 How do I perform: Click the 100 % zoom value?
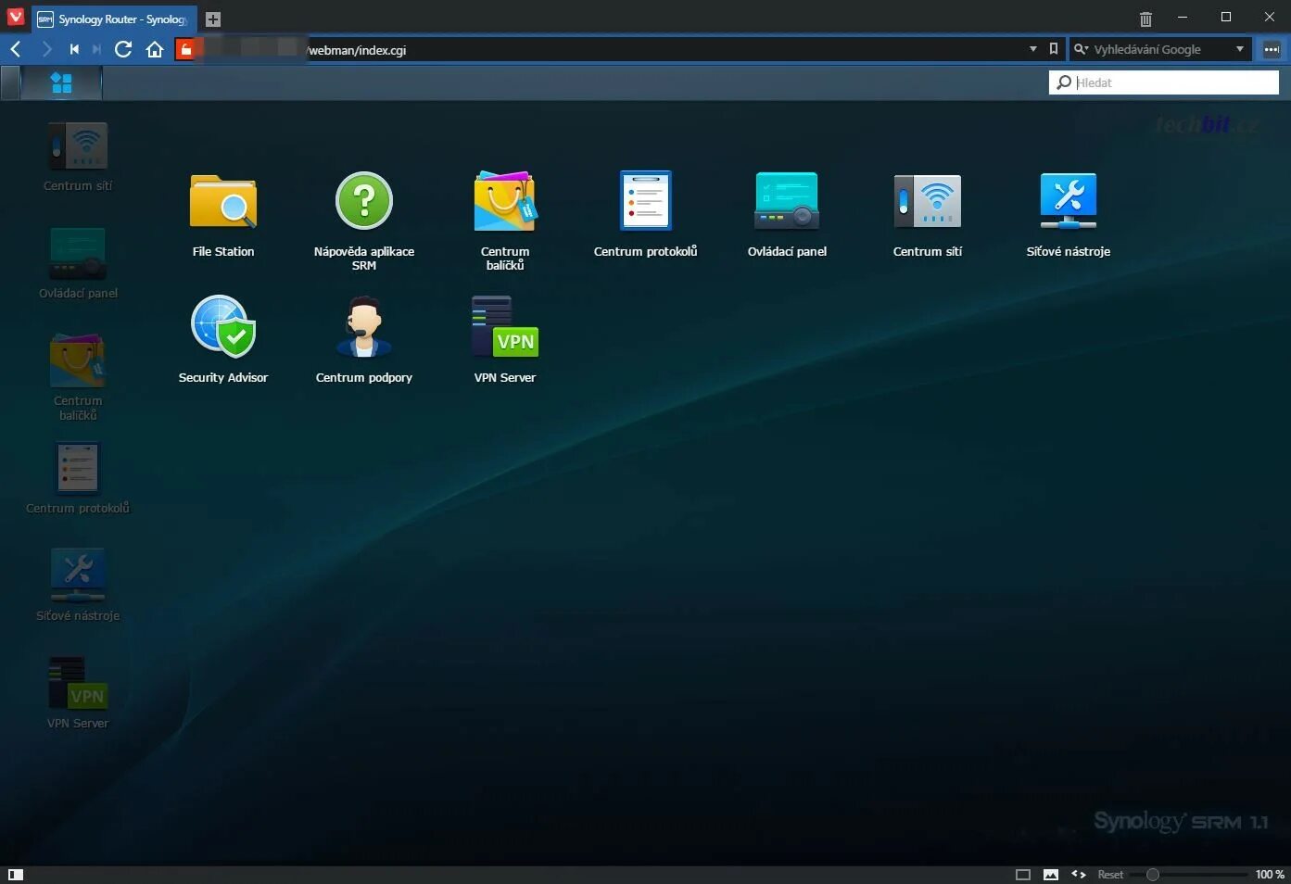pos(1270,874)
